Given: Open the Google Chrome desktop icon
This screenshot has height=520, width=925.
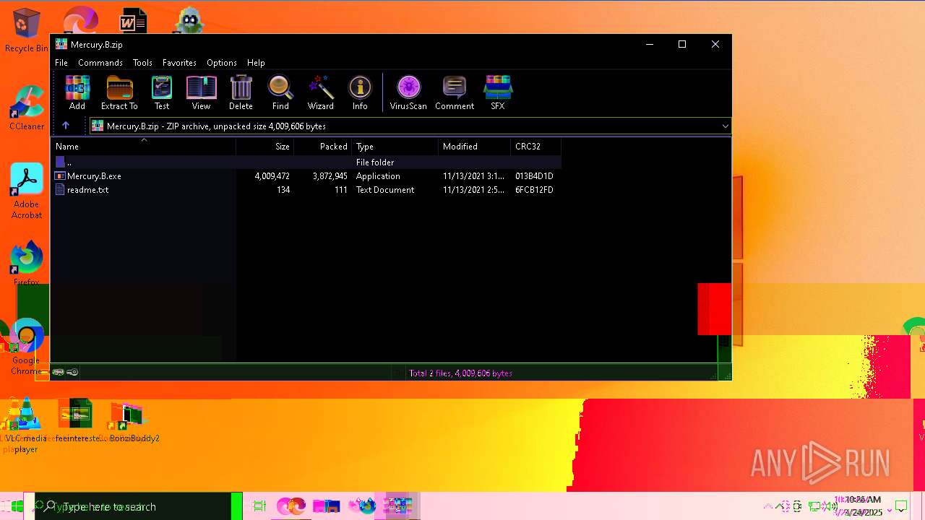Looking at the screenshot, I should [x=26, y=347].
